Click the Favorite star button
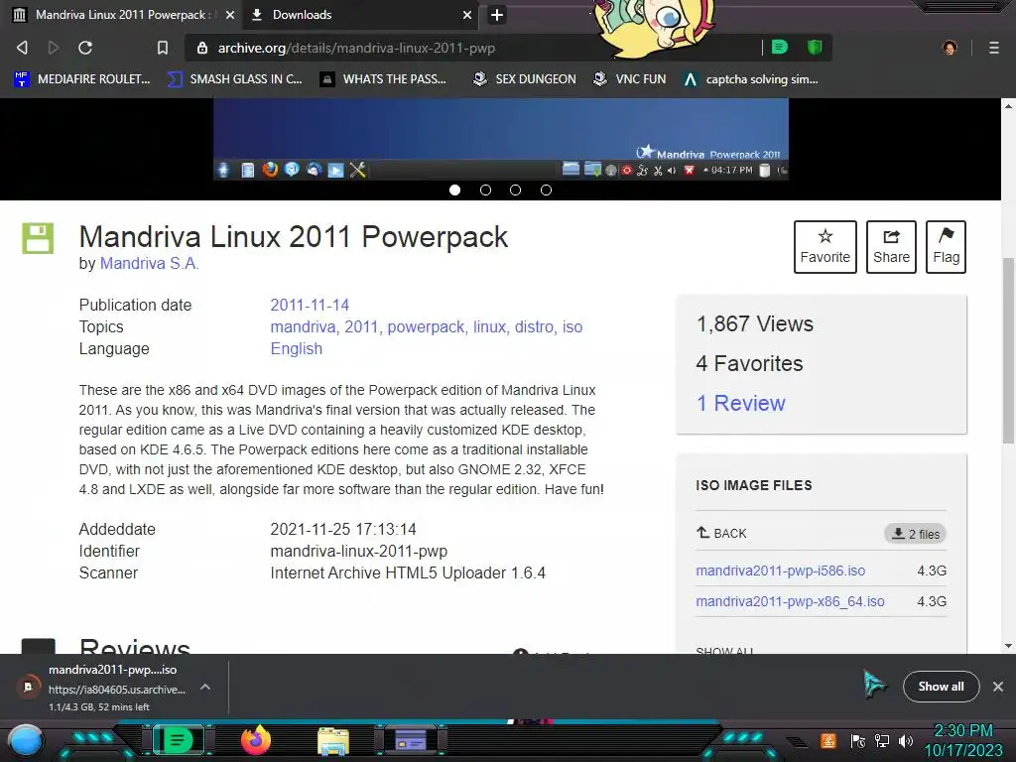 tap(825, 247)
